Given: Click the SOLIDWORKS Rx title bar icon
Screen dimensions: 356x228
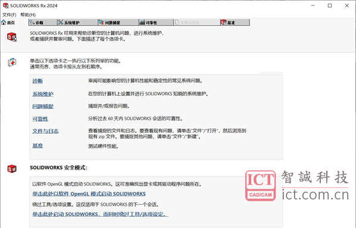Looking at the screenshot, I should [x=6, y=5].
